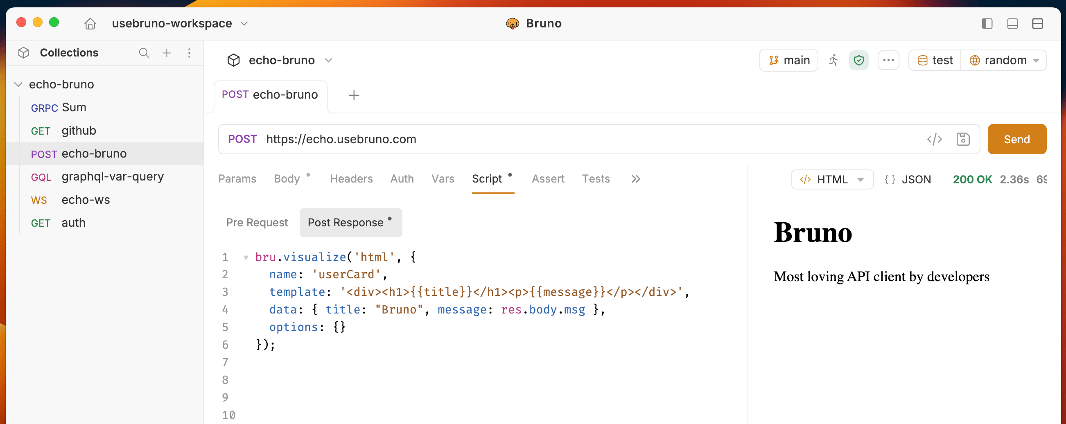Collapse the echo-bruno collection tree

(x=18, y=84)
